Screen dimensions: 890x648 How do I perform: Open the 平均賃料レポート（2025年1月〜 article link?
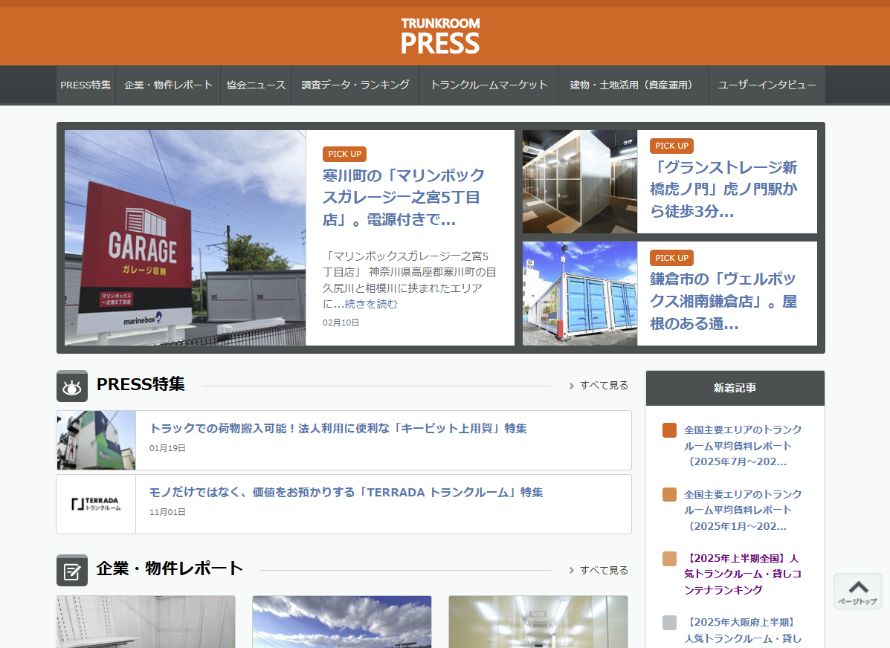tap(743, 510)
